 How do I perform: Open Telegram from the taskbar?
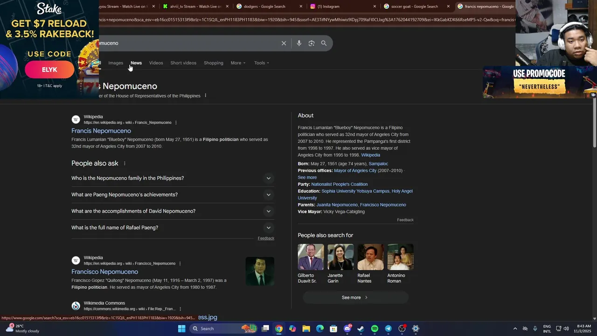pyautogui.click(x=388, y=329)
